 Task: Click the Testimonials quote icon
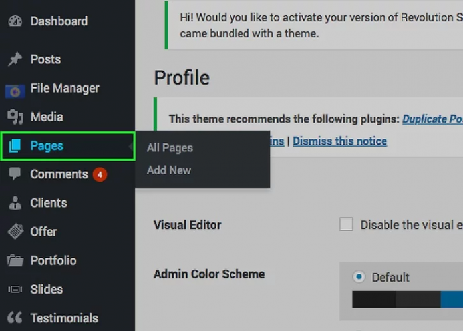(15, 318)
